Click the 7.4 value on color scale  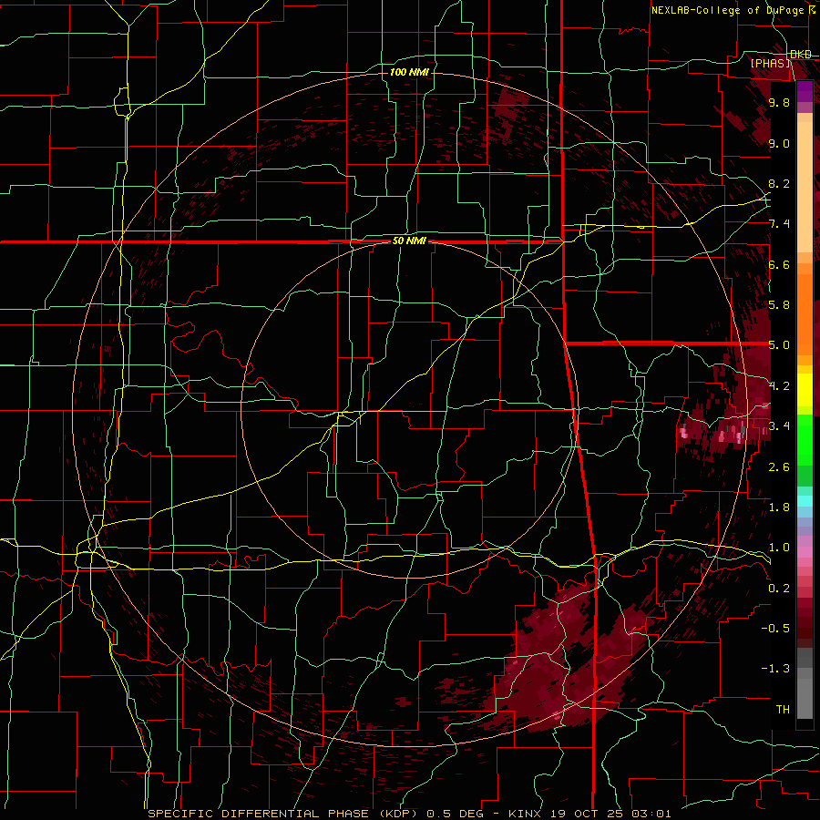(779, 224)
